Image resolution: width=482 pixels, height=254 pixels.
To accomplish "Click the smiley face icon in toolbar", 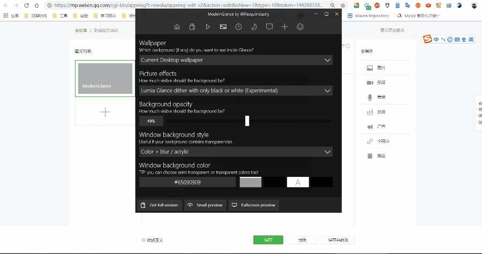I will [300, 27].
